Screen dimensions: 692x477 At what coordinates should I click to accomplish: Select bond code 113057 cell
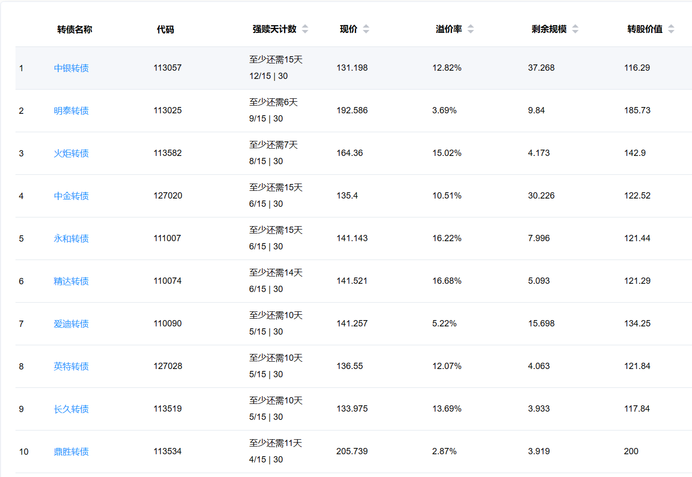pyautogui.click(x=168, y=68)
